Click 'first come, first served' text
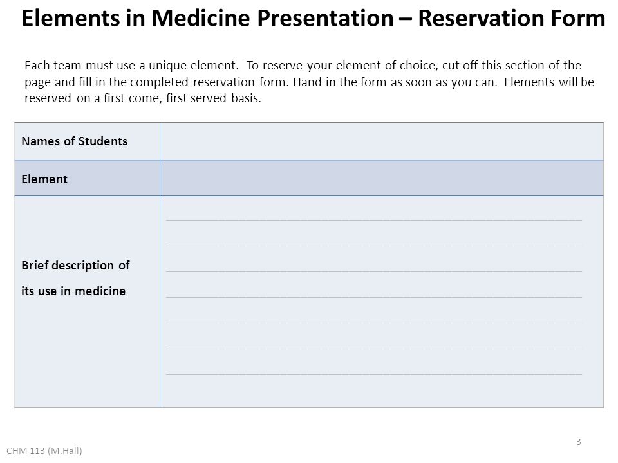 click(x=165, y=98)
